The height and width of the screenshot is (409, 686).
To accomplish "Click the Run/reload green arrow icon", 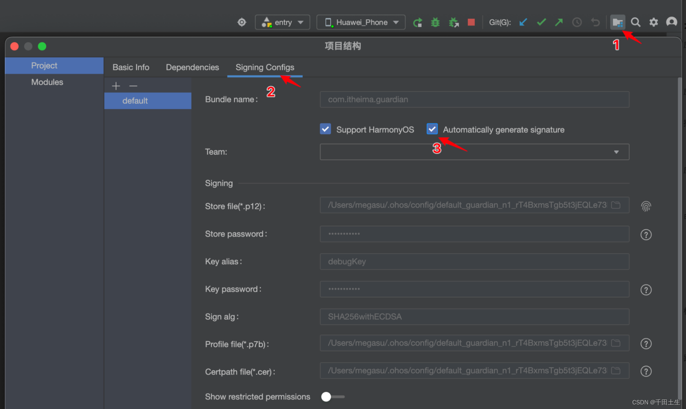I will [417, 22].
